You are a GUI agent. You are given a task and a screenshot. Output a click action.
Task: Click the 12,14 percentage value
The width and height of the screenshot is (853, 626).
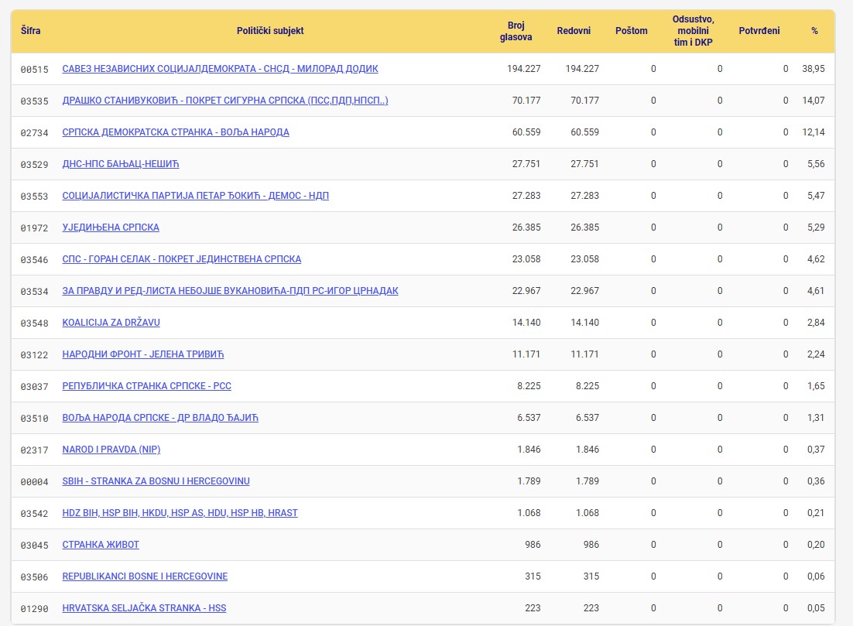click(814, 132)
